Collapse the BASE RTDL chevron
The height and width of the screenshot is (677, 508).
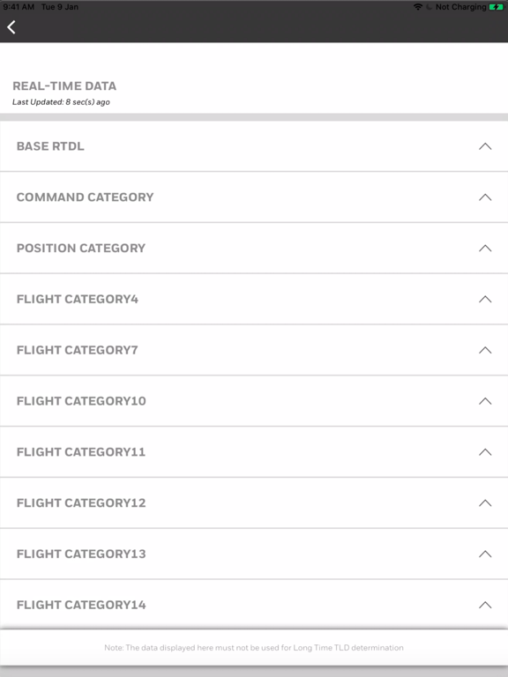coord(485,146)
